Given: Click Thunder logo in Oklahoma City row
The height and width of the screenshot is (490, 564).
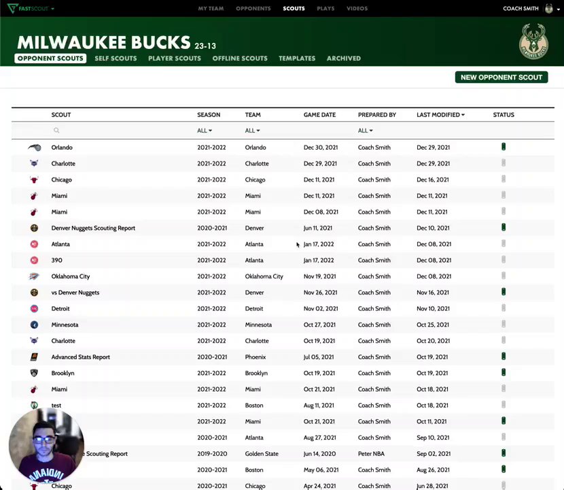Looking at the screenshot, I should pyautogui.click(x=34, y=276).
